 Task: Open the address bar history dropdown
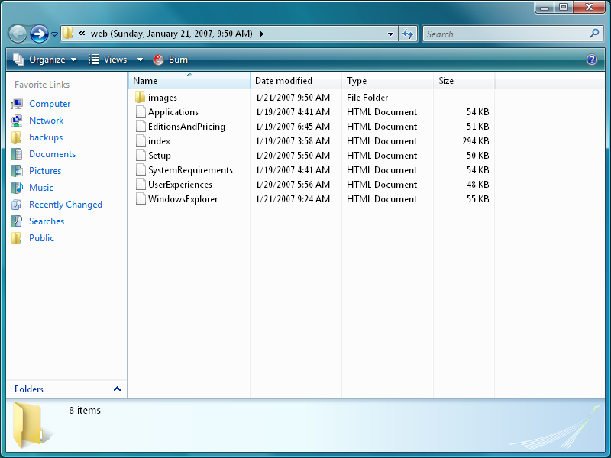click(x=390, y=34)
